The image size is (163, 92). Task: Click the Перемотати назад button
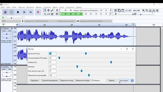pos(67,80)
